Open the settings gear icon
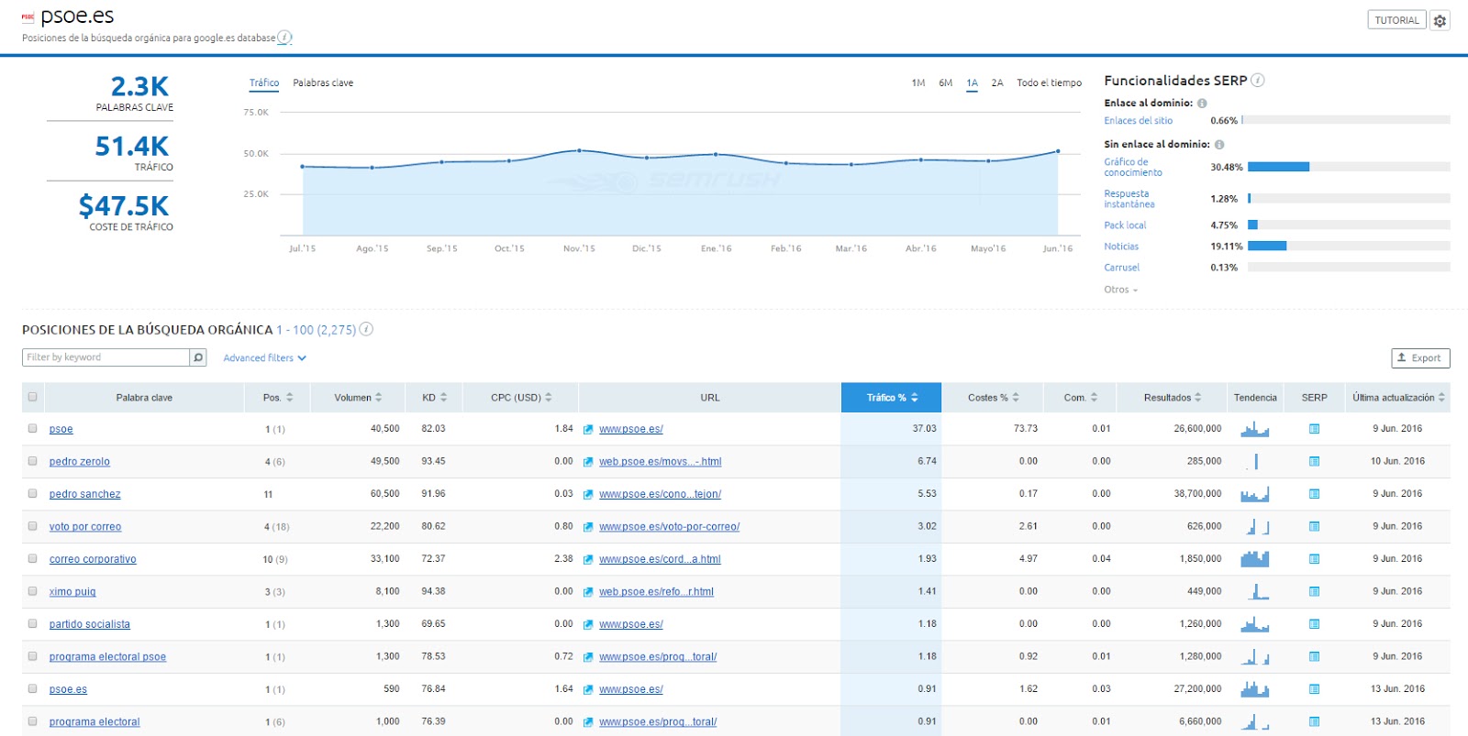Viewport: 1468px width, 736px height. click(1440, 20)
